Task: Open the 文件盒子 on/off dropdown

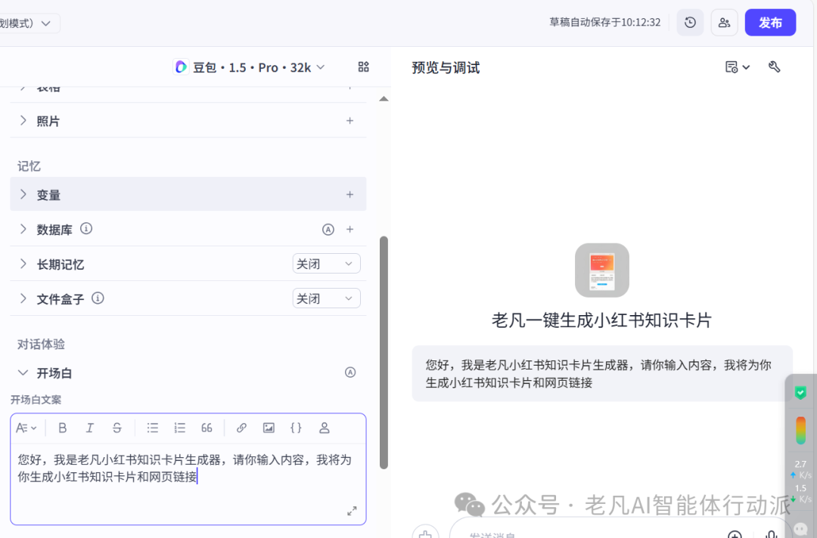Action: pyautogui.click(x=326, y=298)
